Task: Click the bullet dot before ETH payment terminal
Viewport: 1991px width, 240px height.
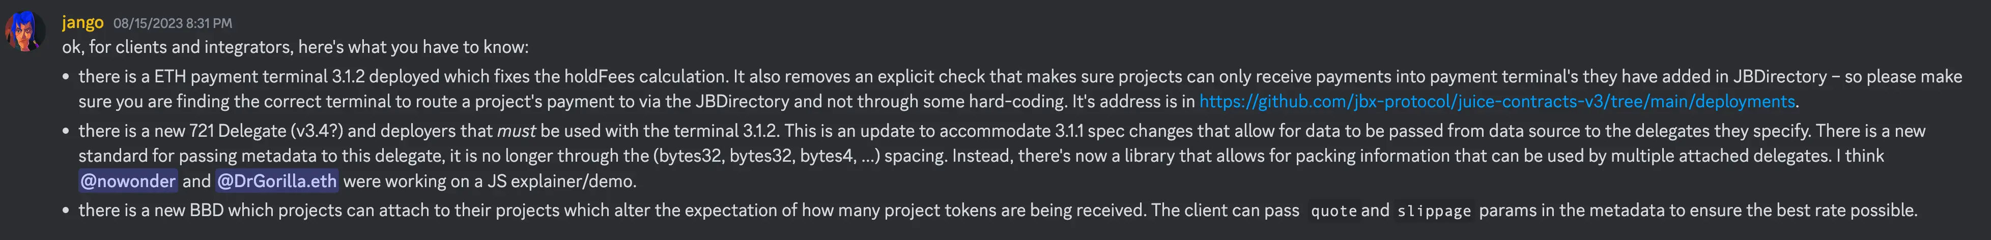Action: (x=66, y=76)
